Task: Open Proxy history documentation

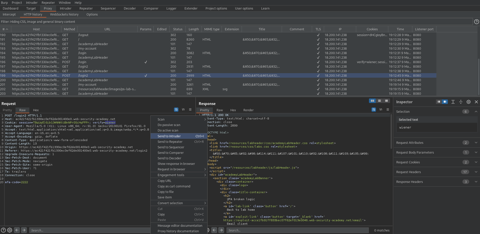Action: pos(179,231)
